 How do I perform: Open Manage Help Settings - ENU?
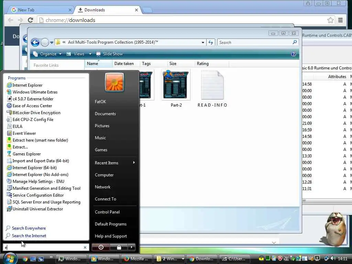tap(35, 181)
